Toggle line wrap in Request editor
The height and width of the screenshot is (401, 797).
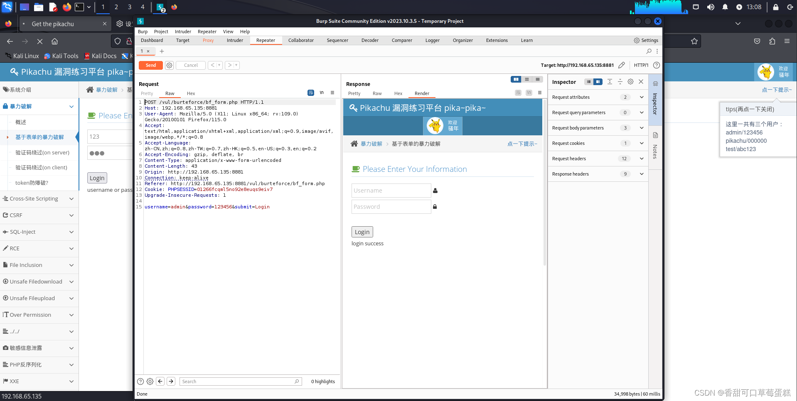311,93
